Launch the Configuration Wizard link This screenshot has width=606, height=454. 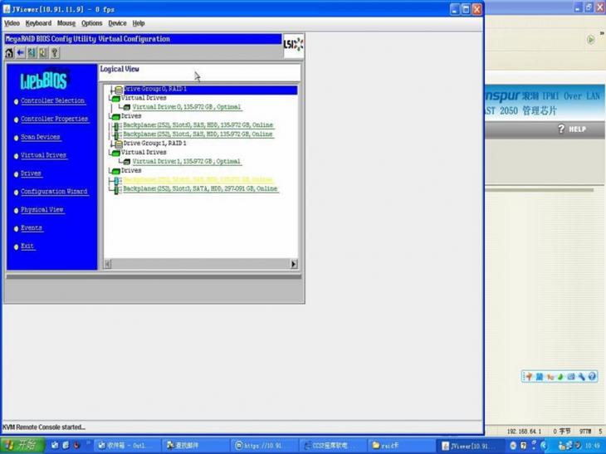click(x=54, y=192)
